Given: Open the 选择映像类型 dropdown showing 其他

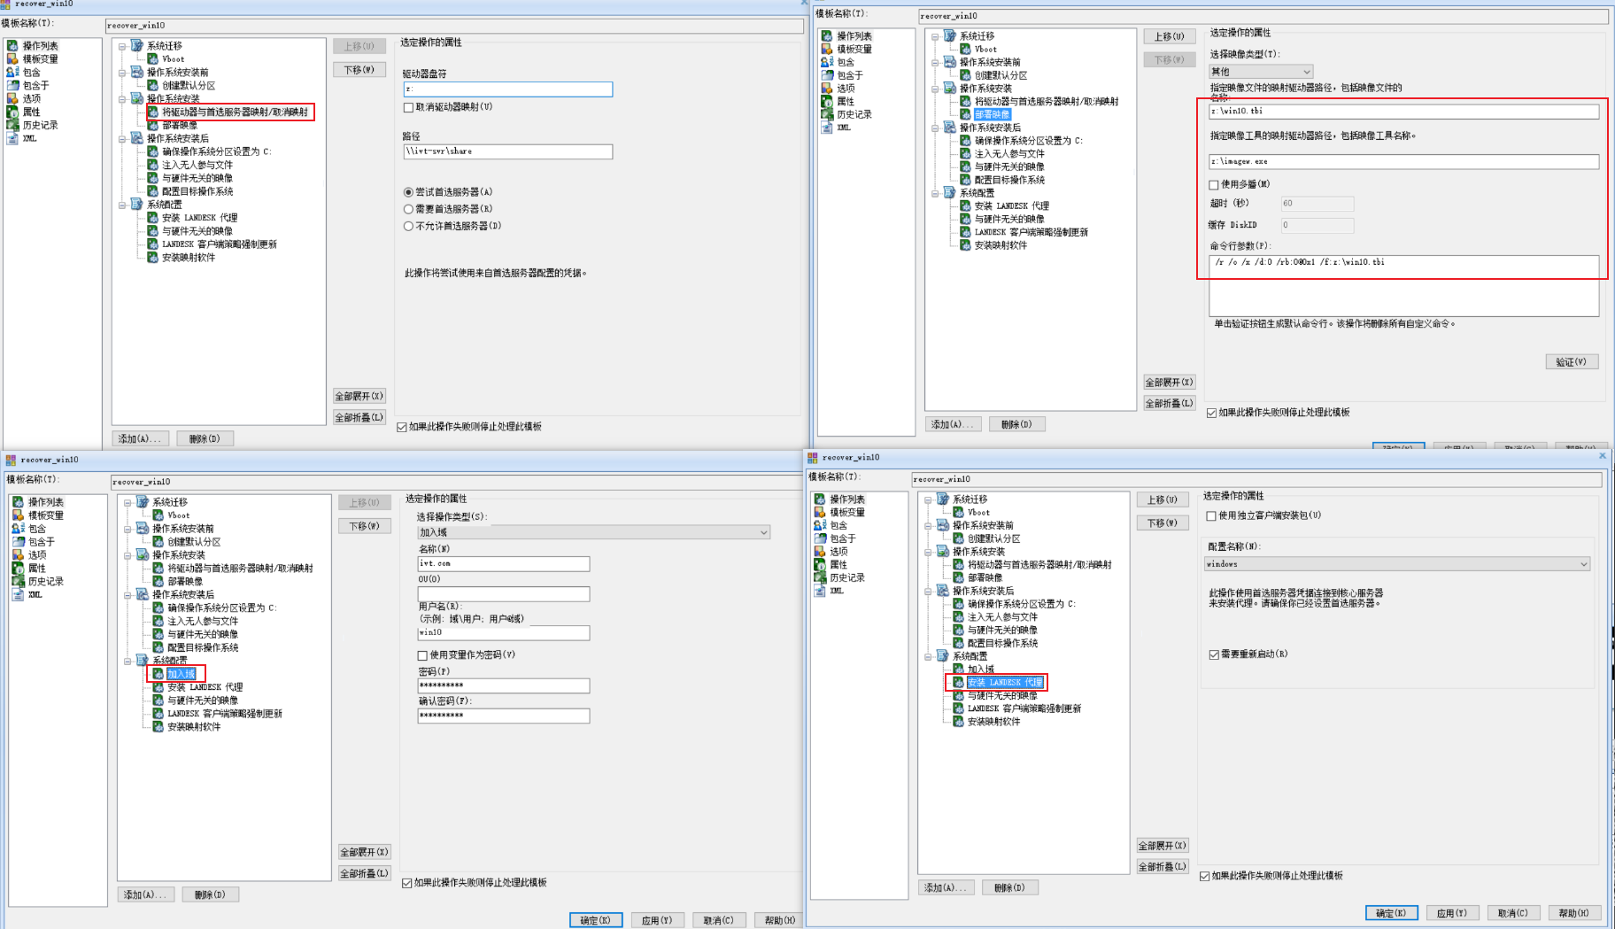Looking at the screenshot, I should pos(1261,72).
